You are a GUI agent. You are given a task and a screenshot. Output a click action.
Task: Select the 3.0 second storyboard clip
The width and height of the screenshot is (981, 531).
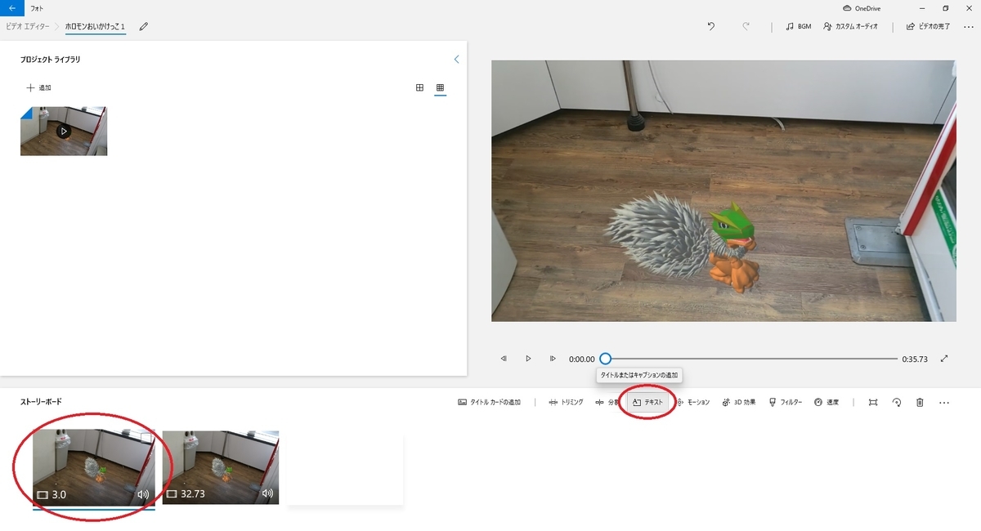click(x=93, y=467)
